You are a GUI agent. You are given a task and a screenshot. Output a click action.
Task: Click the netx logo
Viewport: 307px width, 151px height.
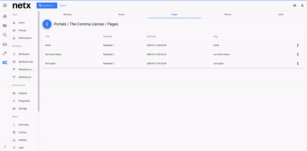coord(22,5)
